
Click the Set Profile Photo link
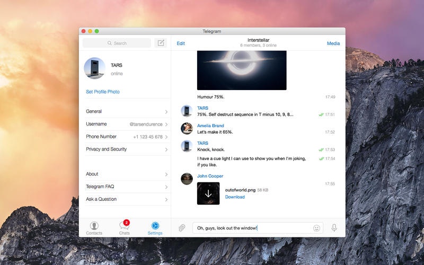click(103, 92)
